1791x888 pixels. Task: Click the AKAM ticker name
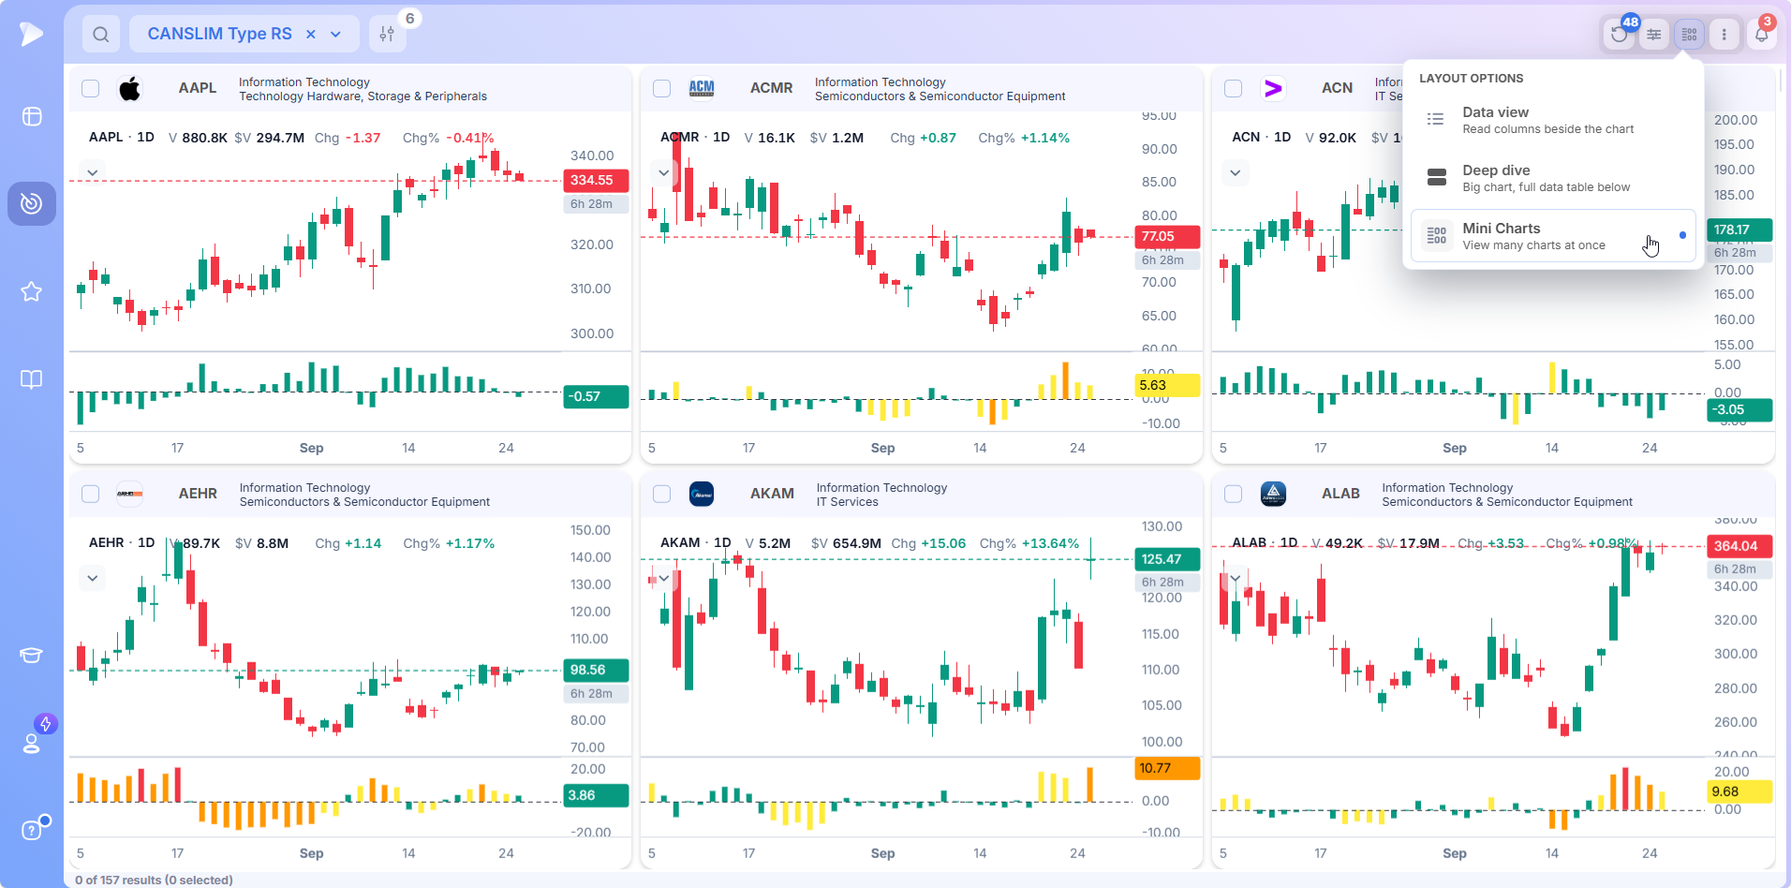pos(772,494)
